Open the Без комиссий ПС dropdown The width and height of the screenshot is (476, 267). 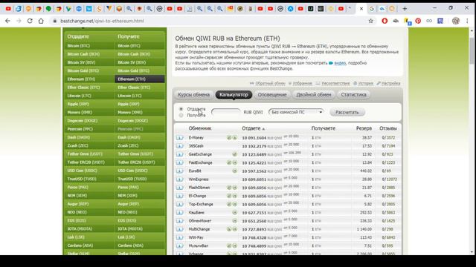(x=296, y=112)
